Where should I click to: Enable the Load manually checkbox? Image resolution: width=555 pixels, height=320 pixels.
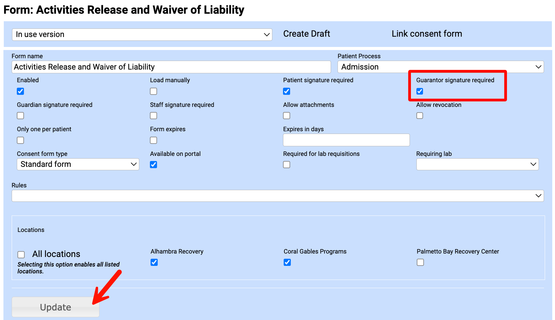point(154,91)
